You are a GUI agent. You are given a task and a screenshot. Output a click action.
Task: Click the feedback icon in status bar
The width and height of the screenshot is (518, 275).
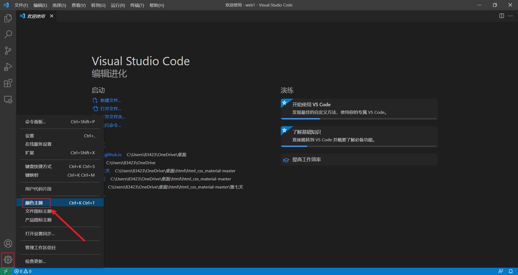[500, 271]
